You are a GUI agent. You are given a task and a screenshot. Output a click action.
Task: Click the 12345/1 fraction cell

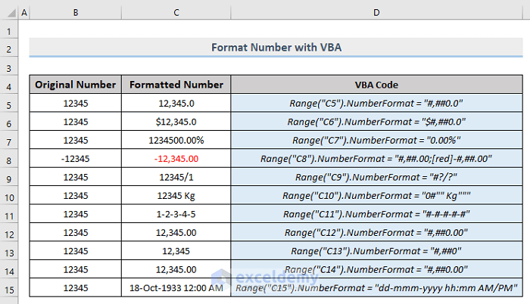176,178
